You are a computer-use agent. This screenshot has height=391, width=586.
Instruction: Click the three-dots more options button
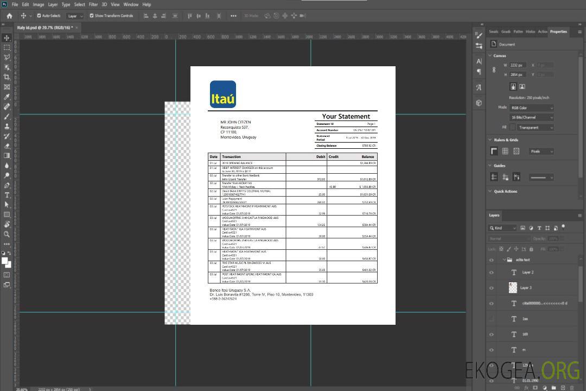coord(233,16)
